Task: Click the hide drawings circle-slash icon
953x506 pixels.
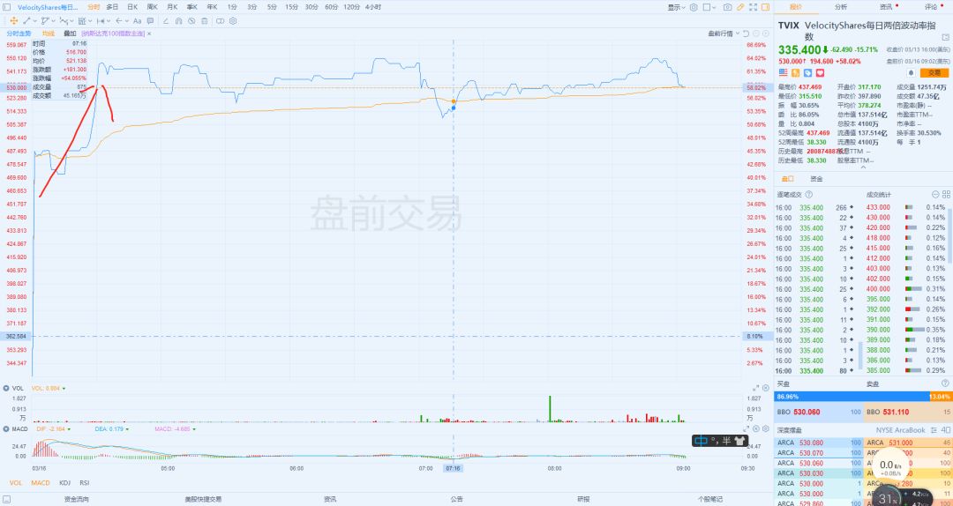Action: (x=191, y=20)
